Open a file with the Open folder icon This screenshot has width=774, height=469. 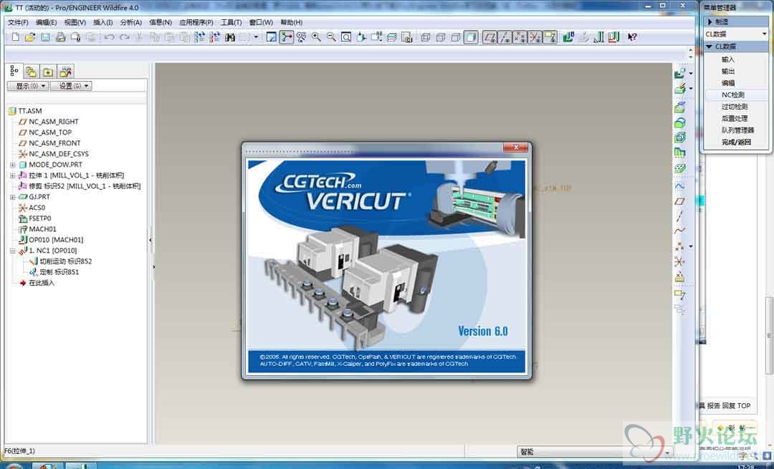30,37
